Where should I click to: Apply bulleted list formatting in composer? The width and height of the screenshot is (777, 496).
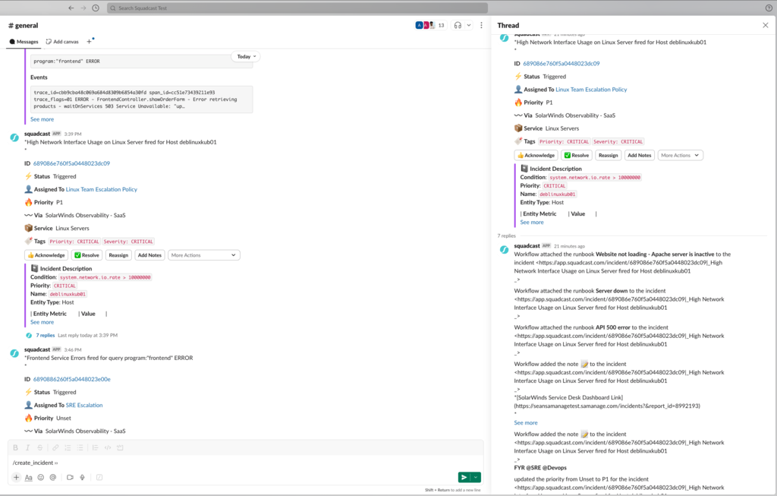tap(80, 447)
